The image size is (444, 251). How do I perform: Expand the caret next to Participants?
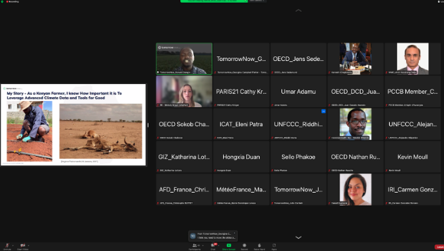(203, 245)
